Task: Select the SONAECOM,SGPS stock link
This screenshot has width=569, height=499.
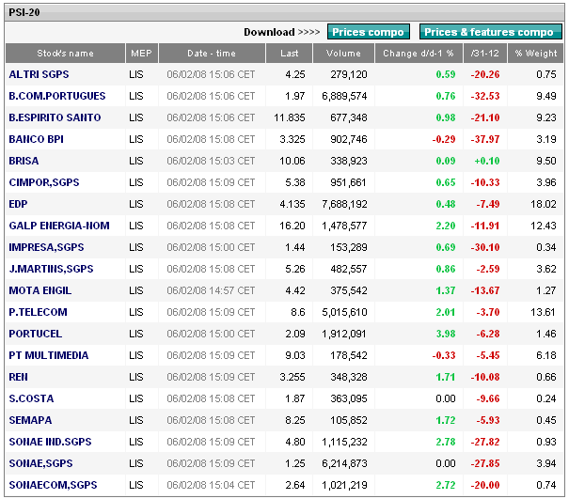Action: click(x=53, y=485)
